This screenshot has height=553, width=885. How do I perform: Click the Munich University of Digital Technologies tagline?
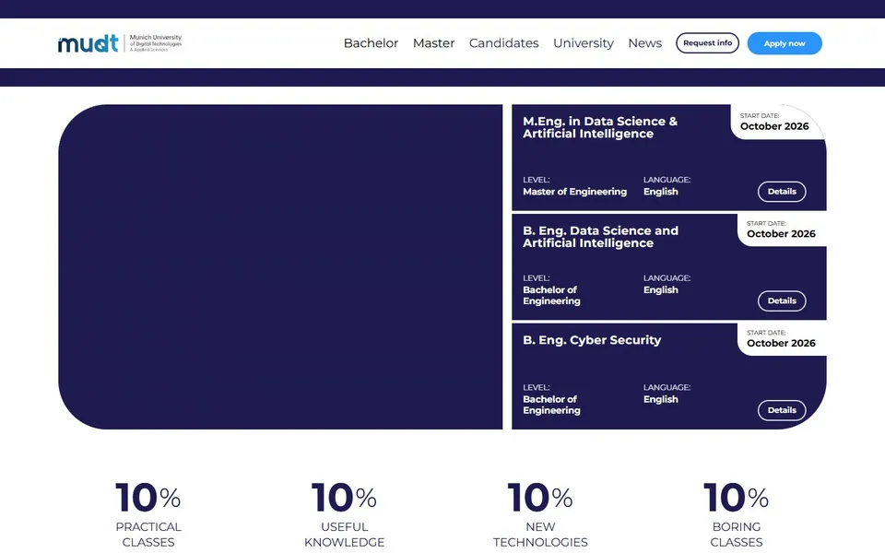click(x=156, y=43)
